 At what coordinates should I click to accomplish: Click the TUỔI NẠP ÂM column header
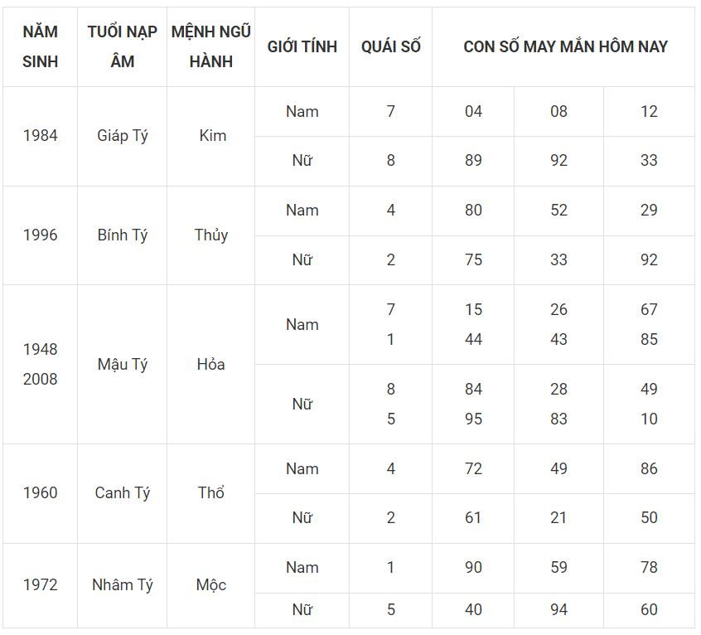122,46
